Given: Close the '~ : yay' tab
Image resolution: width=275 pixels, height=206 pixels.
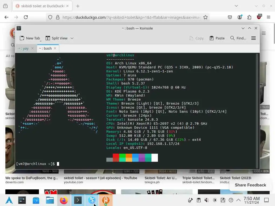Looking at the screenshot, I should click(x=32, y=48).
